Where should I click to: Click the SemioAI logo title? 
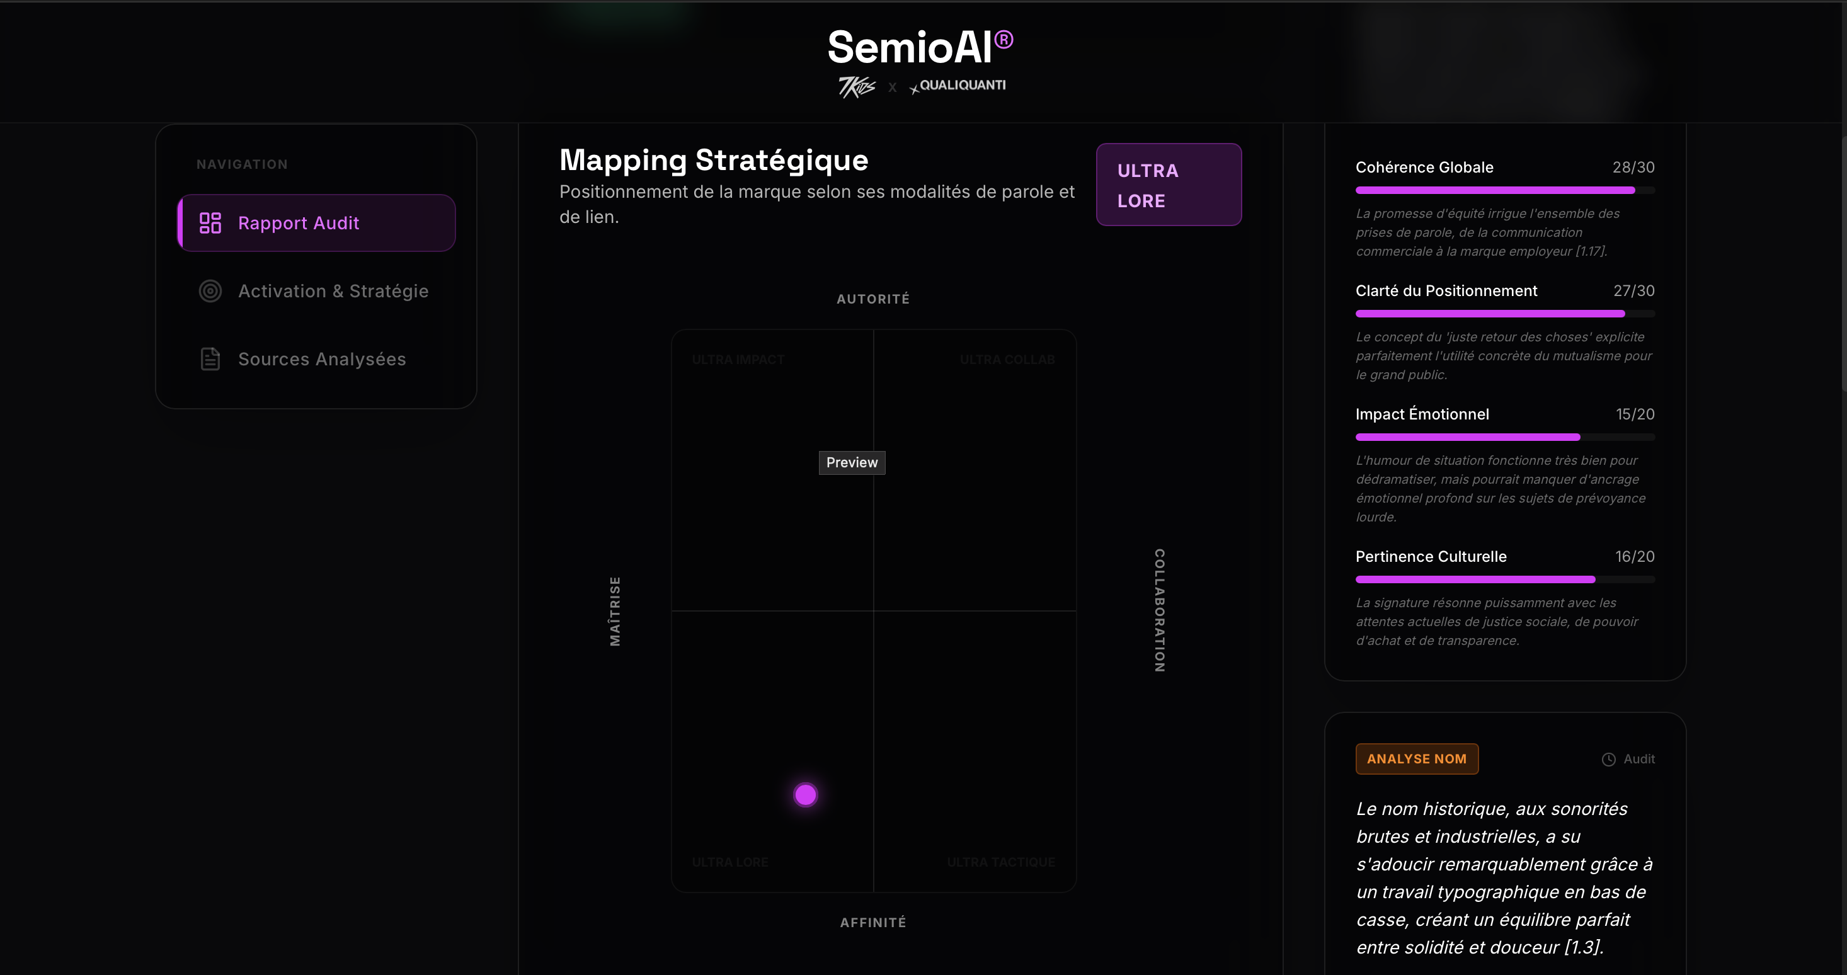pyautogui.click(x=920, y=47)
